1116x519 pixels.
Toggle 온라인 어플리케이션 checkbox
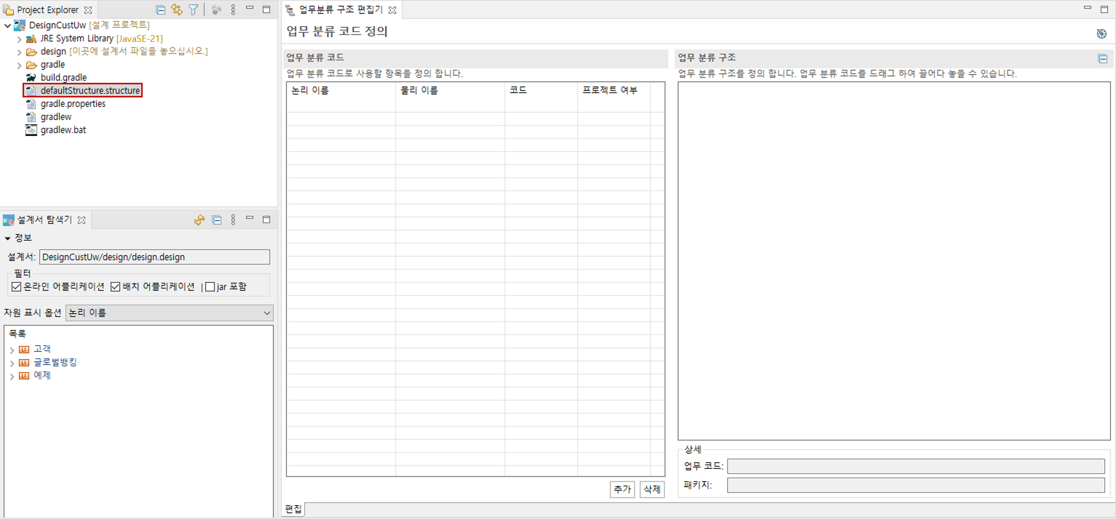tap(17, 287)
